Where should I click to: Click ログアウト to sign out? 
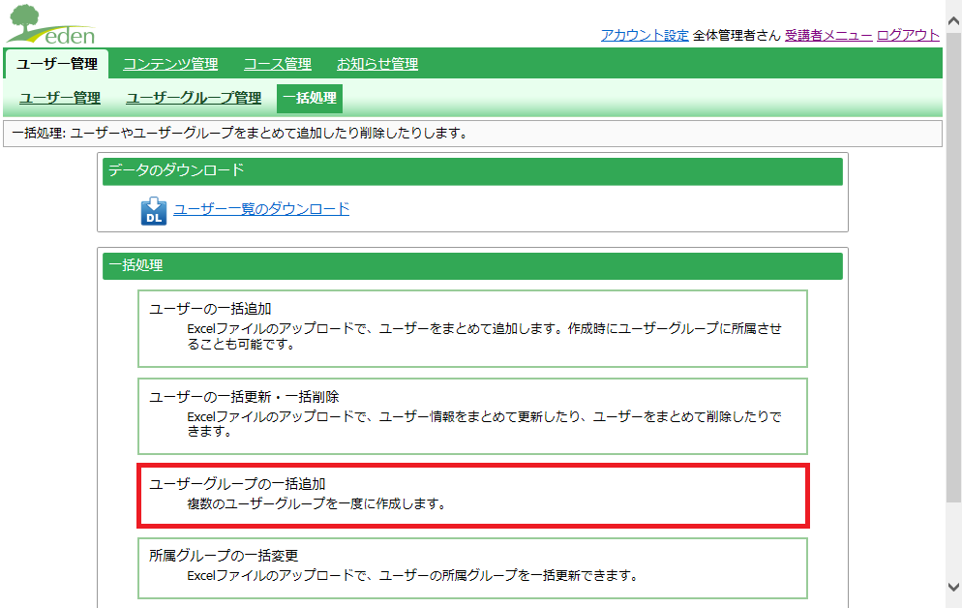point(908,35)
